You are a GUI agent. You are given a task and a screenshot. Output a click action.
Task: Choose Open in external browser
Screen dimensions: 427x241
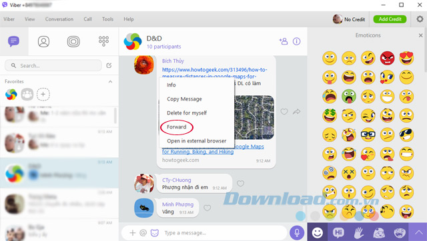coord(197,140)
